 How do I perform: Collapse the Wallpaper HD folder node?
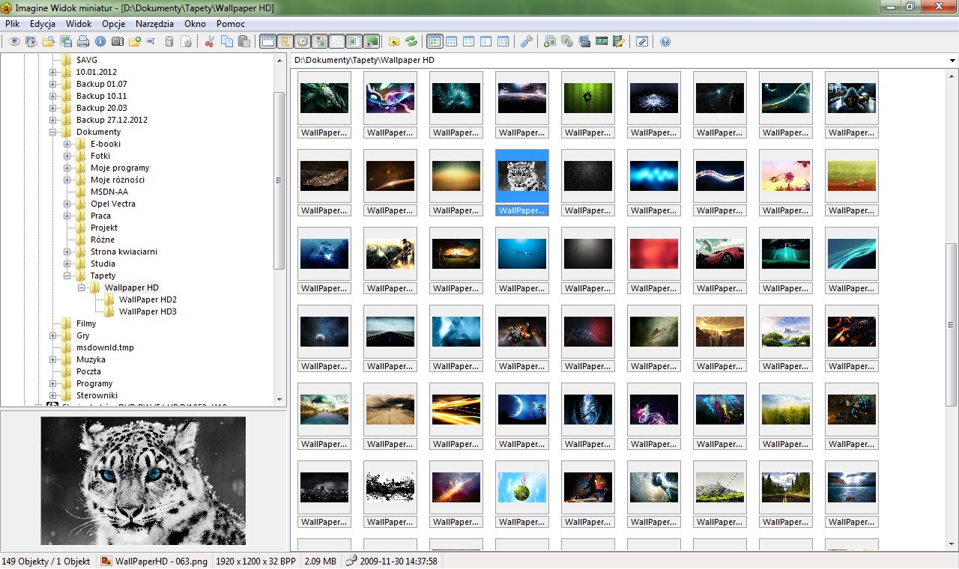coord(82,287)
